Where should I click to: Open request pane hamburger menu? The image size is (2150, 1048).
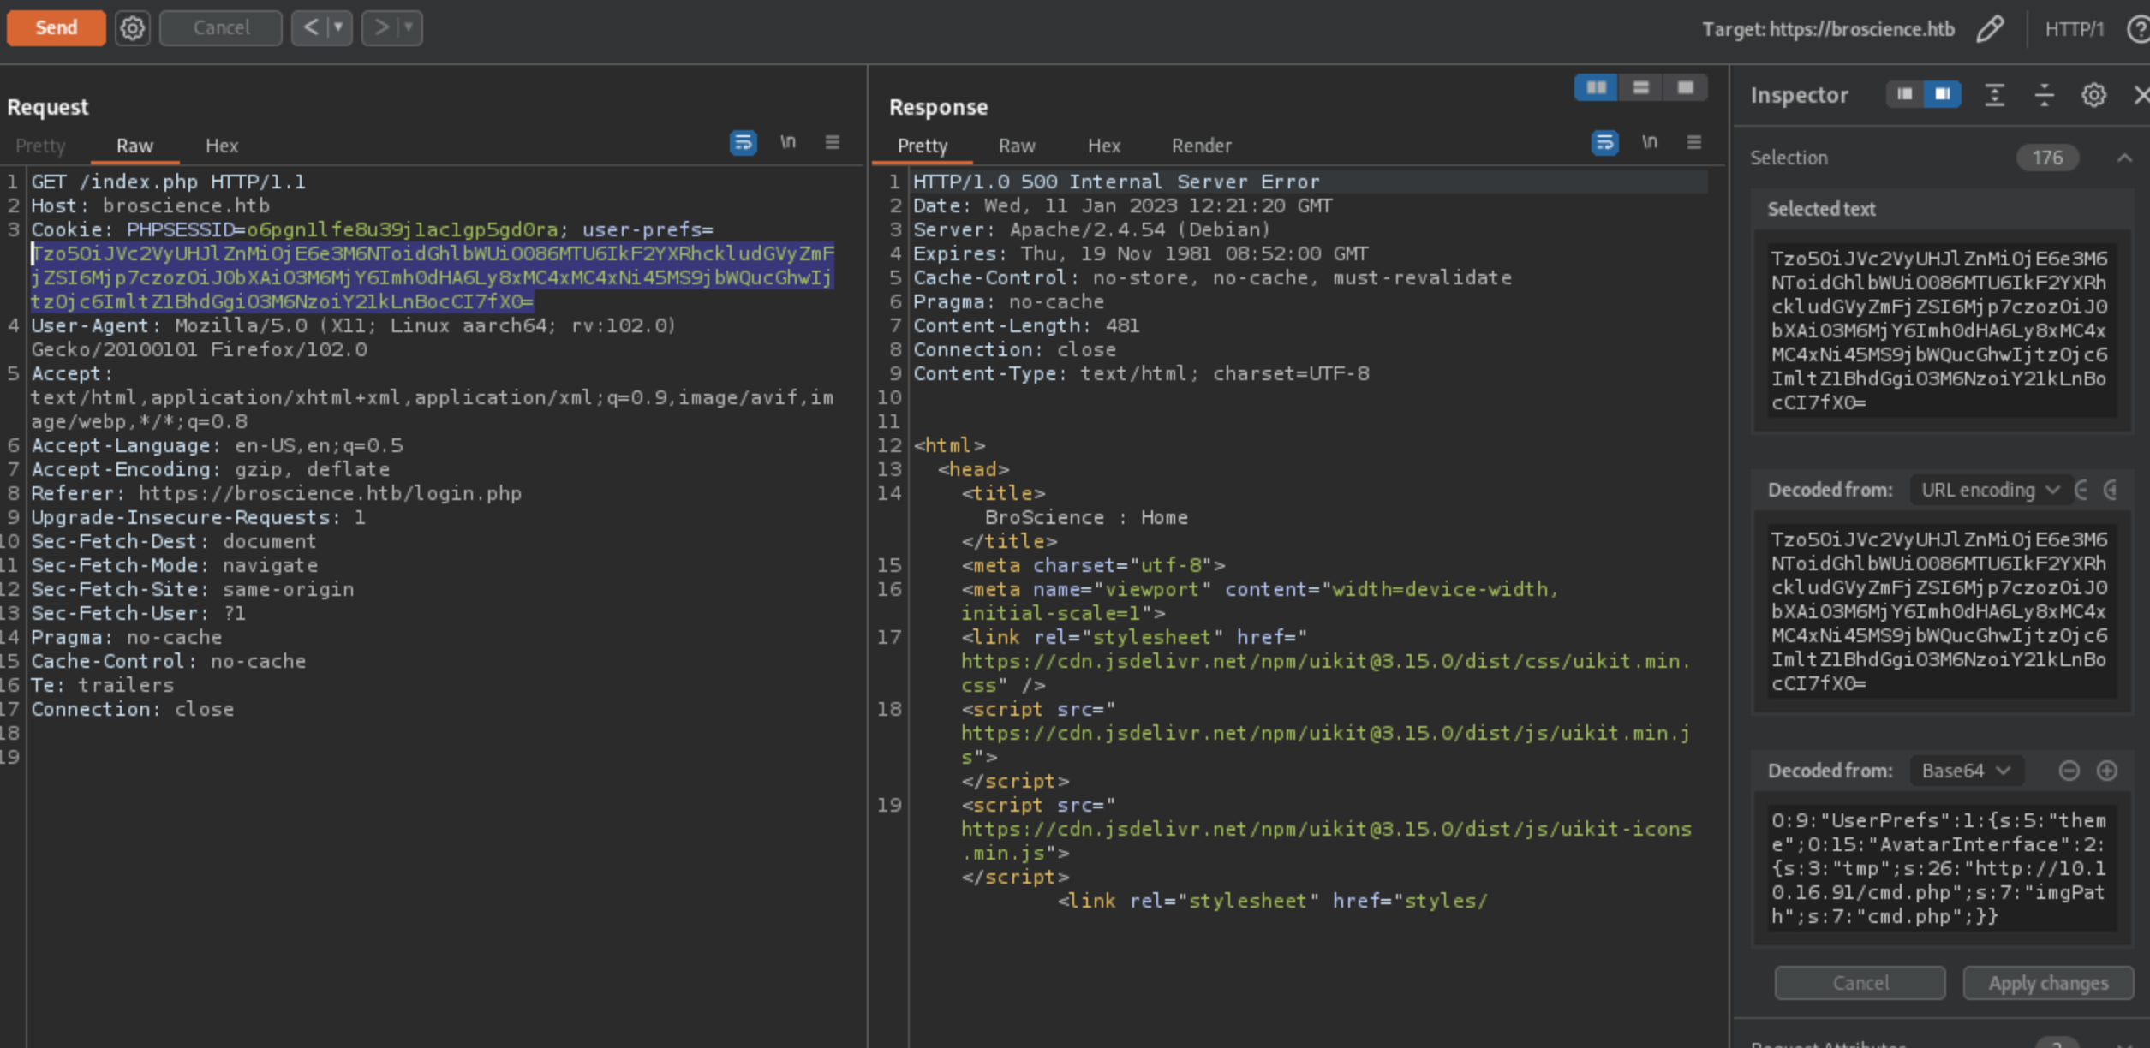tap(832, 143)
